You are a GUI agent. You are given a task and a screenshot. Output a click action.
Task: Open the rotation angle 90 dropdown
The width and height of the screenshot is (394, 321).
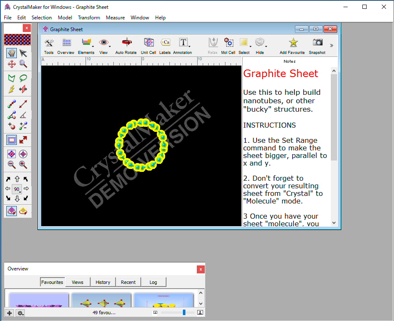point(17,189)
